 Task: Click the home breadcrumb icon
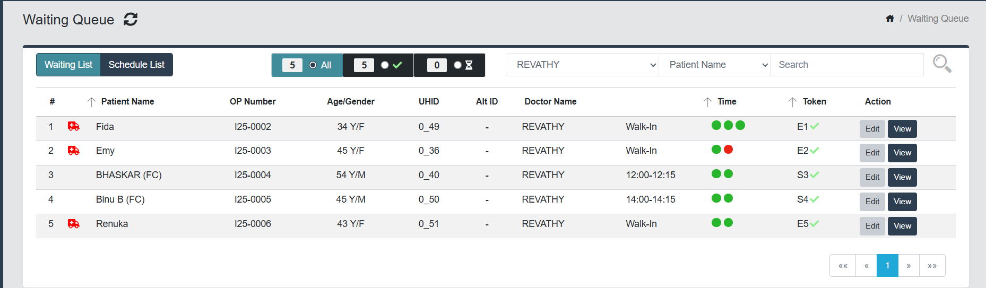coord(890,19)
